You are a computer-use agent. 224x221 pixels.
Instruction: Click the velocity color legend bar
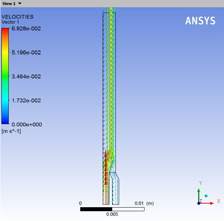coord(5,76)
